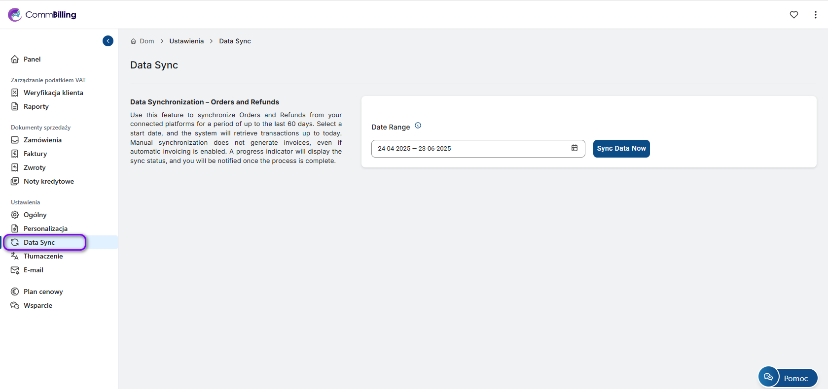Viewport: 828px width, 389px height.
Task: Open Noty kredytowe section
Action: click(x=48, y=181)
